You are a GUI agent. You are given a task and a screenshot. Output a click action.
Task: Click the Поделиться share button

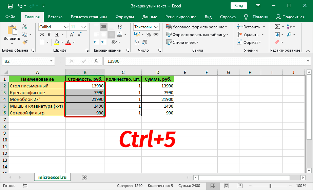coord(290,17)
